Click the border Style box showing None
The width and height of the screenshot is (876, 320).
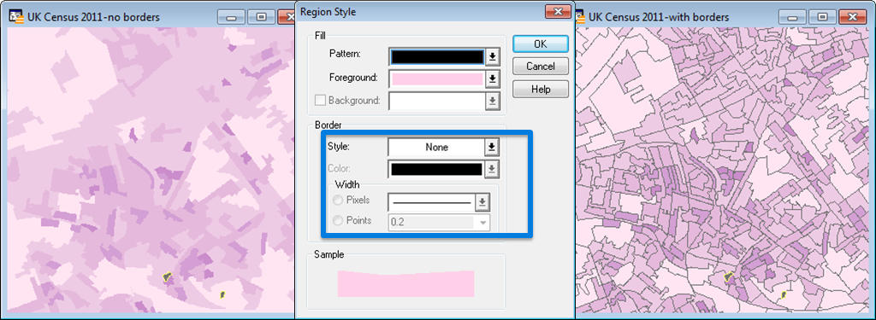click(437, 147)
